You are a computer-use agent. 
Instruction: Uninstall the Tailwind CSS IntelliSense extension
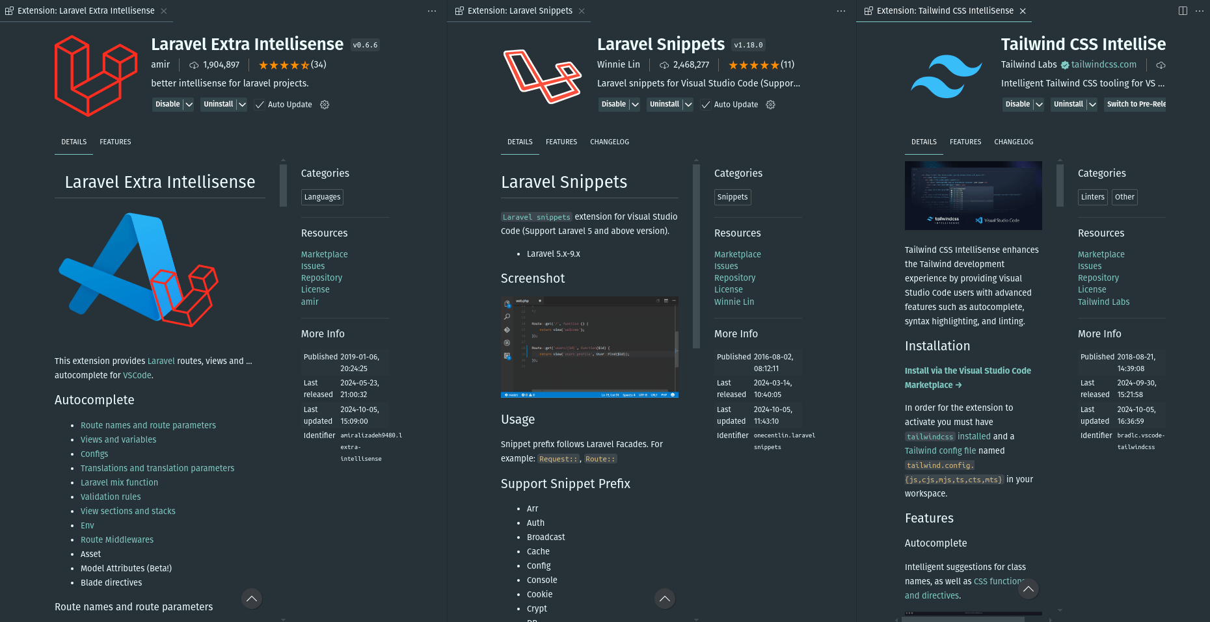click(x=1068, y=105)
